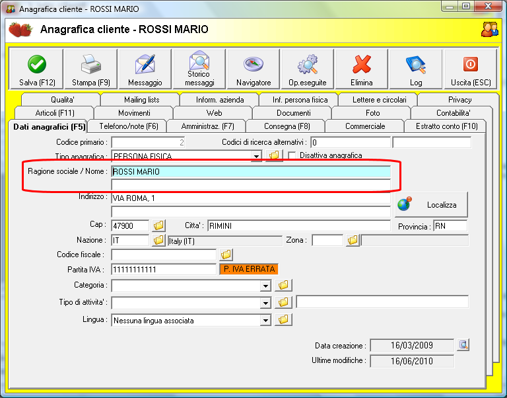Click second Codici di ricerca alternativi field

click(x=432, y=142)
